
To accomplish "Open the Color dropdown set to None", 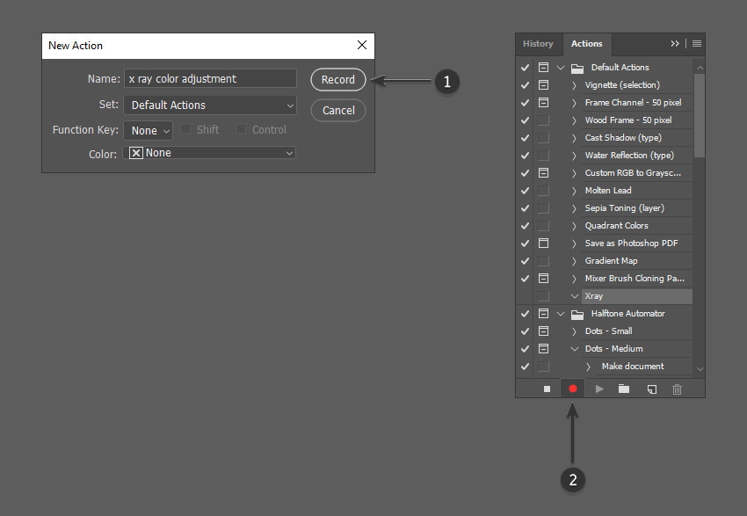I will (210, 153).
